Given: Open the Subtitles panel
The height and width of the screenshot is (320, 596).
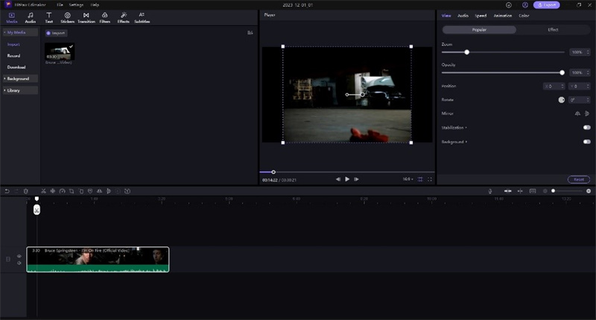Looking at the screenshot, I should click(142, 17).
